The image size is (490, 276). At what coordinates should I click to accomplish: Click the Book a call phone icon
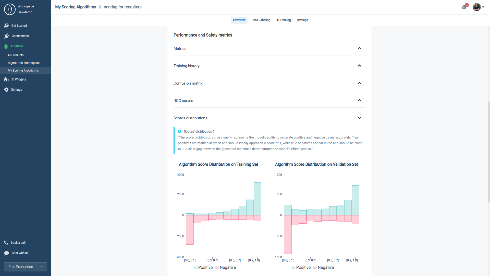pos(6,243)
